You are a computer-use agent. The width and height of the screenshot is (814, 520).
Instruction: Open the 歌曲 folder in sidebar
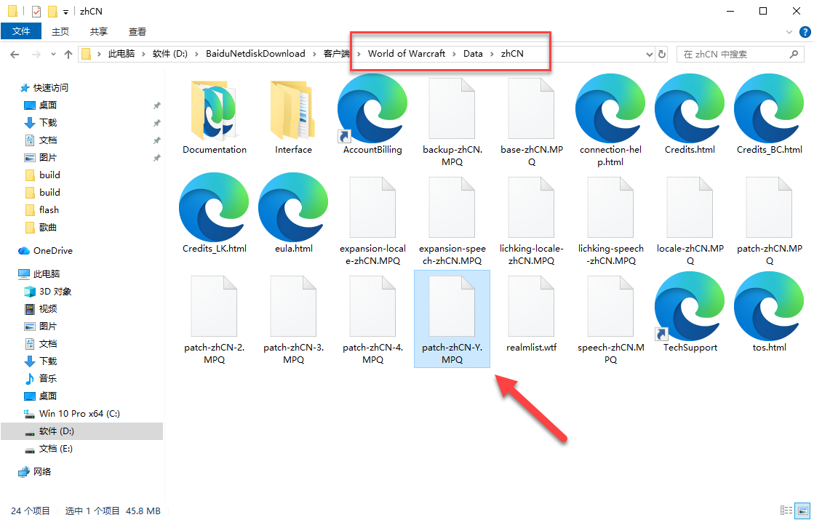point(48,228)
